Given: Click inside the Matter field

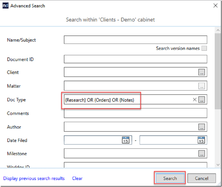Looking at the screenshot, I should pos(126,86).
